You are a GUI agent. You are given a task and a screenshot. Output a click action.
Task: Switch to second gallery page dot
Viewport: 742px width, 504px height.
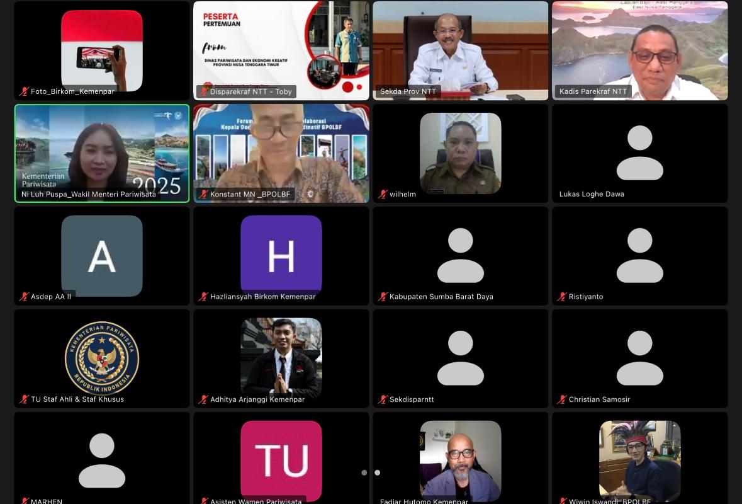pyautogui.click(x=377, y=472)
